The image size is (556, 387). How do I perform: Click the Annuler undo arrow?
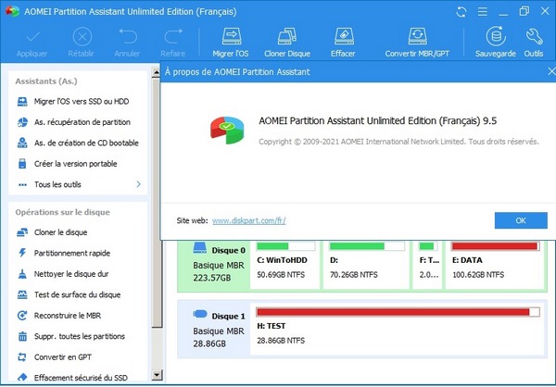coord(128,36)
